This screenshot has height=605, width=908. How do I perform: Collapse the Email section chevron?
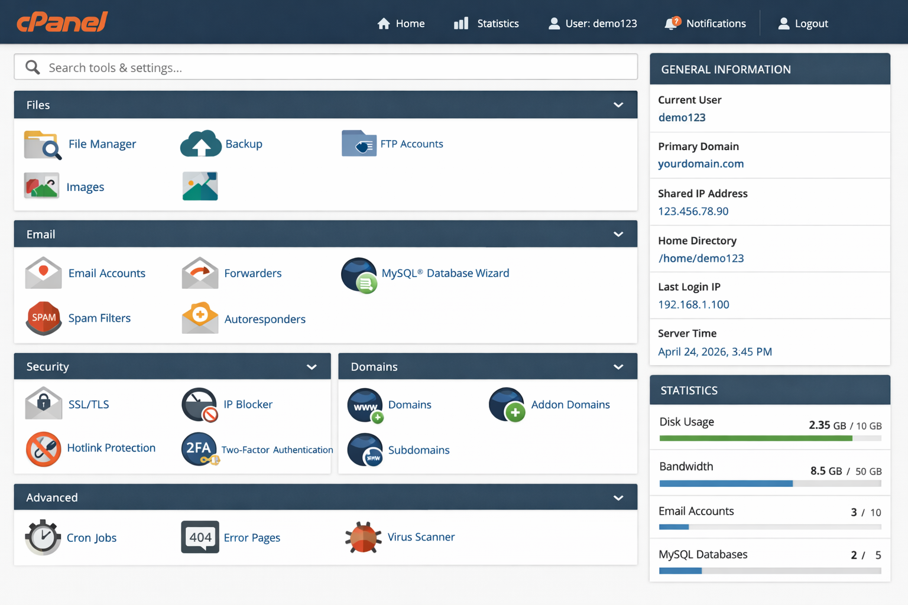click(618, 235)
